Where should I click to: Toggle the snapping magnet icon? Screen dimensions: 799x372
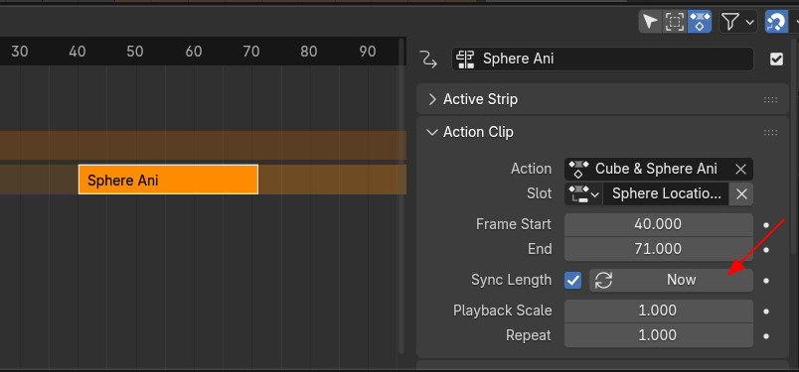pyautogui.click(x=775, y=22)
